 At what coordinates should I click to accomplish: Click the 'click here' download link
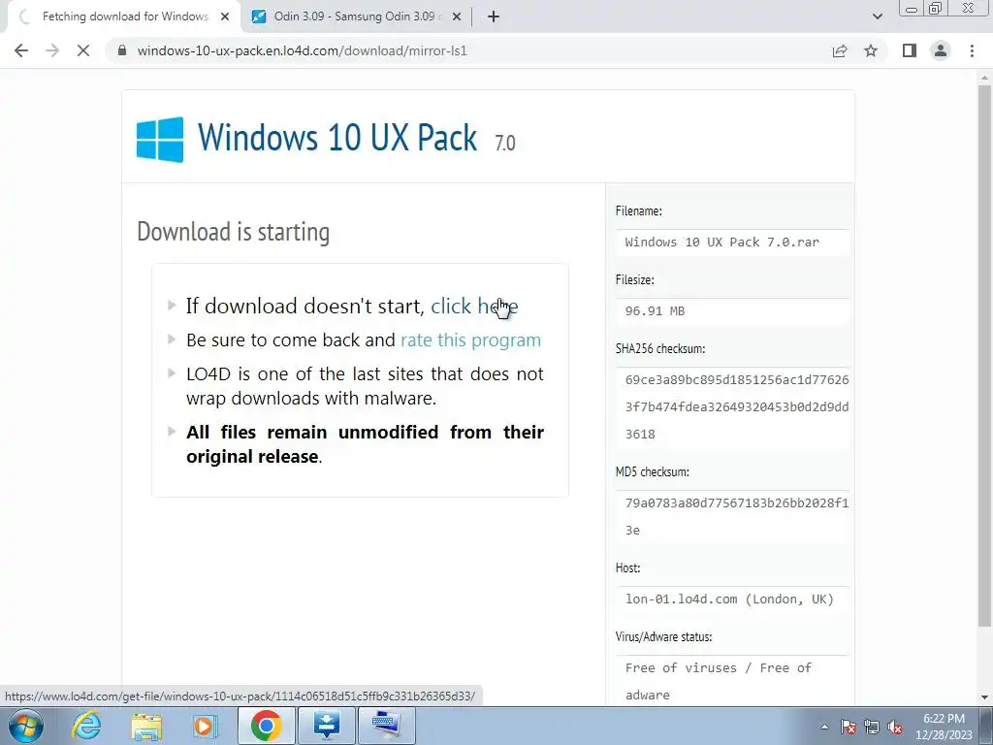pyautogui.click(x=474, y=306)
